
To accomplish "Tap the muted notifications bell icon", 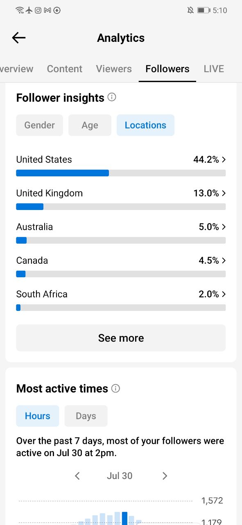I will coord(190,10).
